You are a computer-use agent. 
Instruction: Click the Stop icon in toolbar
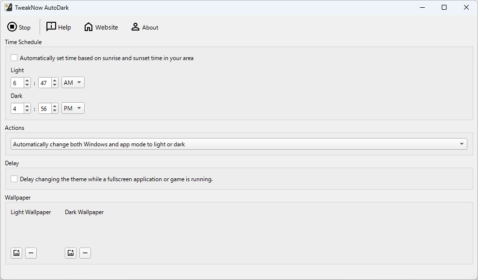[12, 27]
